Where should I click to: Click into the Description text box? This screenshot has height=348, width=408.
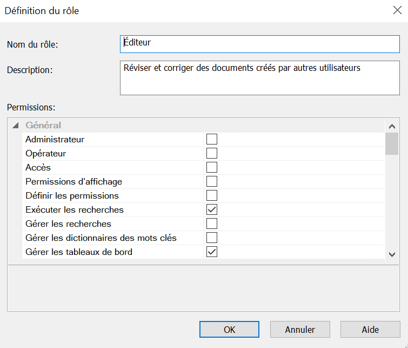click(x=260, y=78)
